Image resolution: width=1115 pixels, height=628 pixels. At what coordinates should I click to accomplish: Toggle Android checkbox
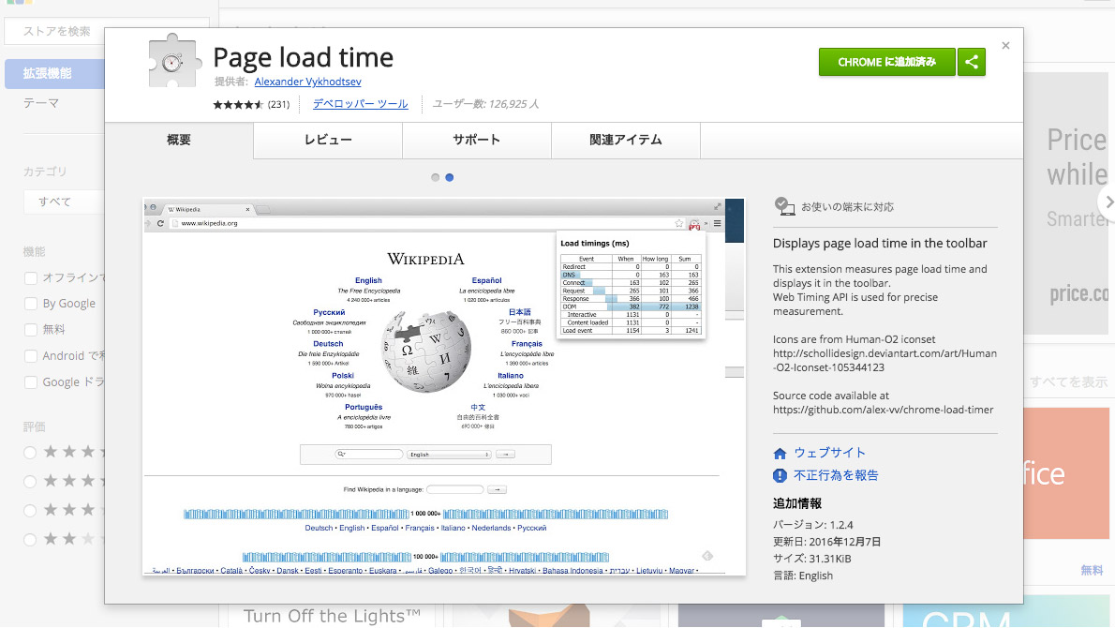point(31,356)
